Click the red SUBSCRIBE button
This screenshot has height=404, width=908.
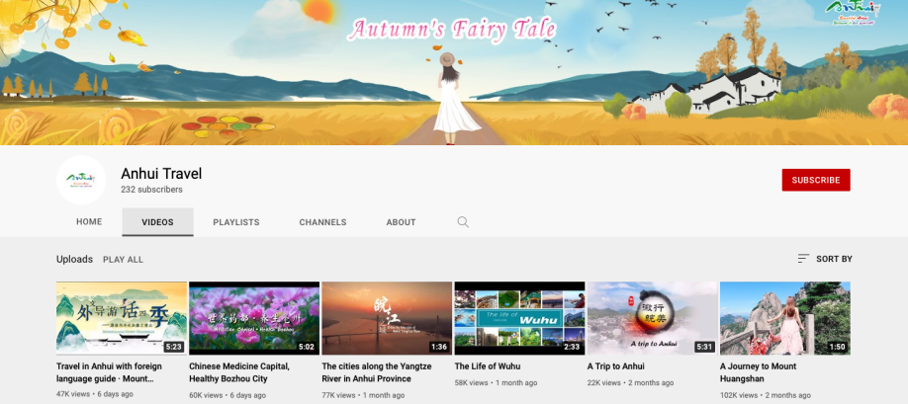(816, 180)
